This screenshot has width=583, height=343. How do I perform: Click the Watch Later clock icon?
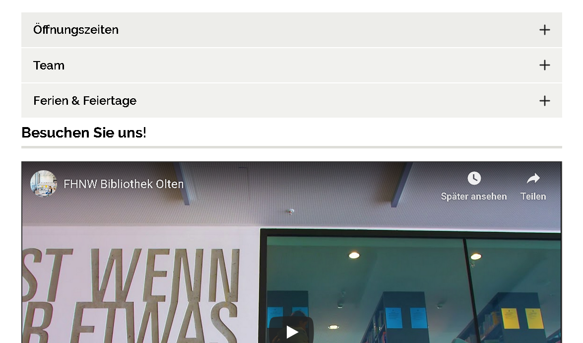click(x=474, y=178)
